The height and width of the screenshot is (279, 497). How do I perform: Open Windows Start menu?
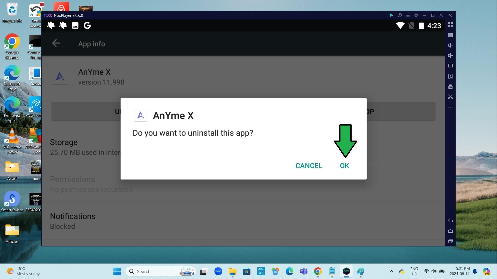(x=117, y=271)
